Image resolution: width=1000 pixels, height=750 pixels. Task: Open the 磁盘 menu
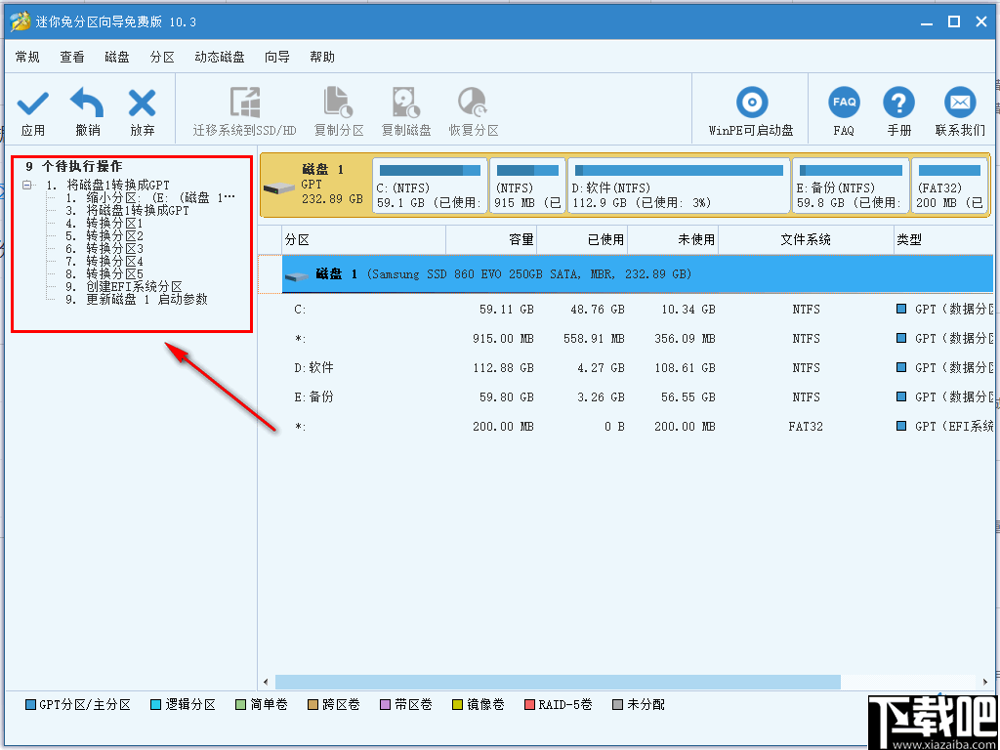116,57
